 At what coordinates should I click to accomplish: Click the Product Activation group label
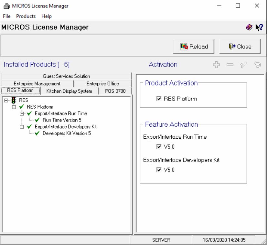pos(171,83)
